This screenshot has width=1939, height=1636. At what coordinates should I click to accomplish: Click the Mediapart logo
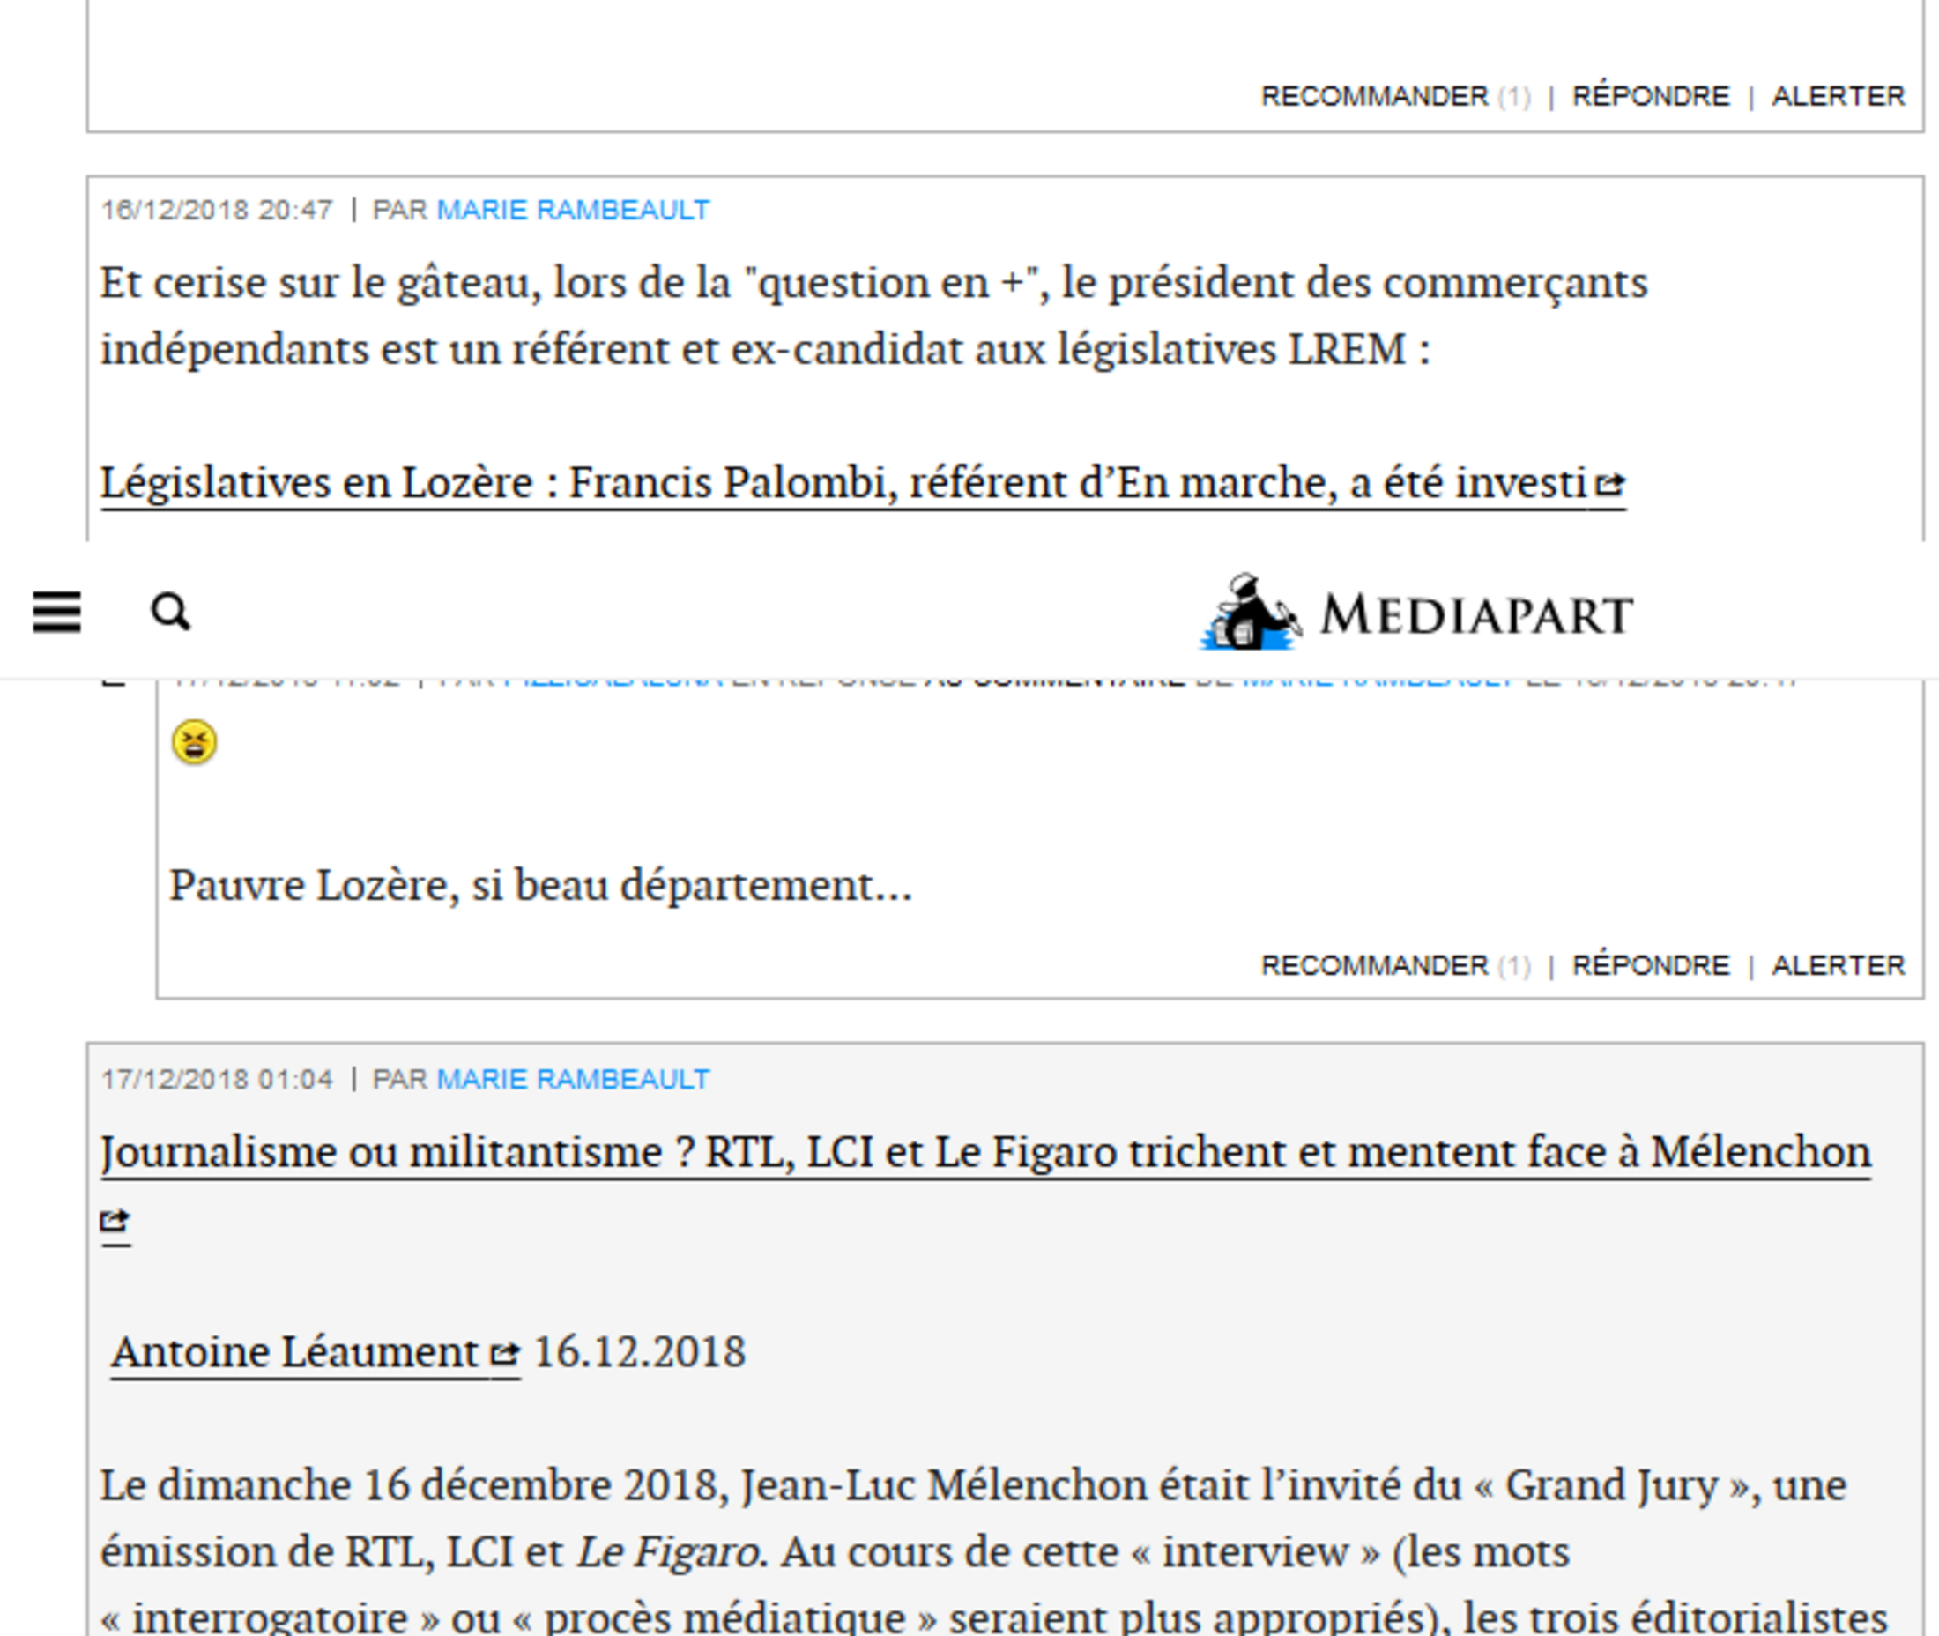(1416, 612)
